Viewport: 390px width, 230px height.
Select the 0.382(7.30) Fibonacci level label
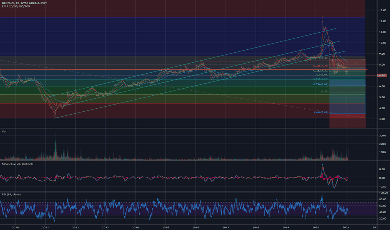pos(321,71)
